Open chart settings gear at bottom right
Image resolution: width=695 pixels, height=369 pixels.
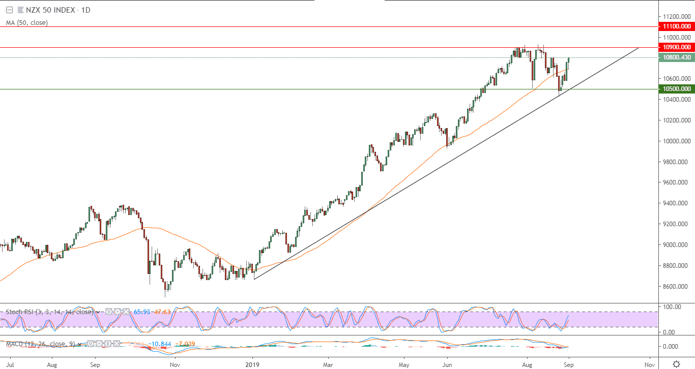[x=676, y=364]
